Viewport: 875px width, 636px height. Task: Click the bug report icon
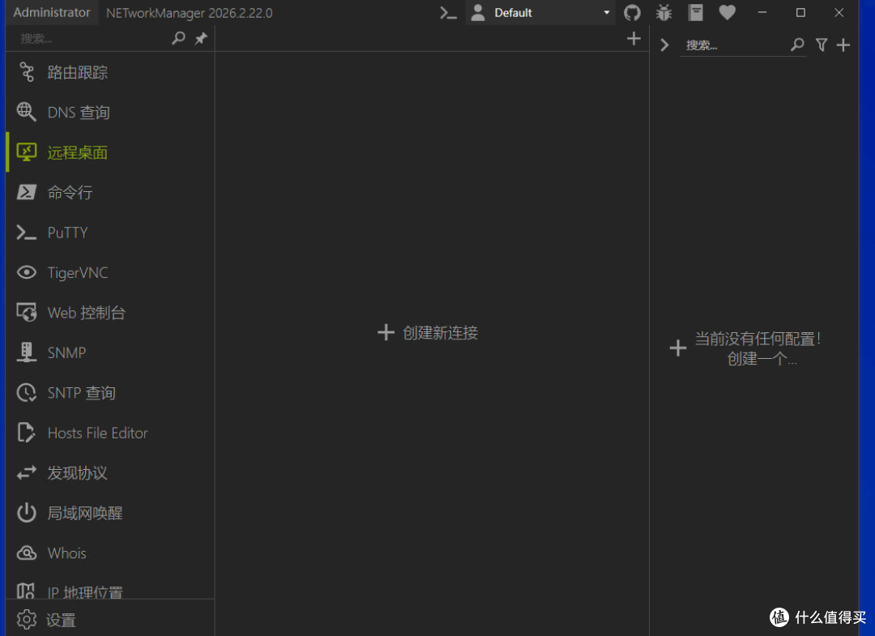(664, 12)
